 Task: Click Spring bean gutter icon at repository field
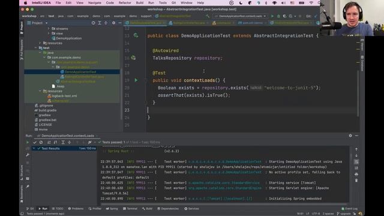pyautogui.click(x=133, y=58)
